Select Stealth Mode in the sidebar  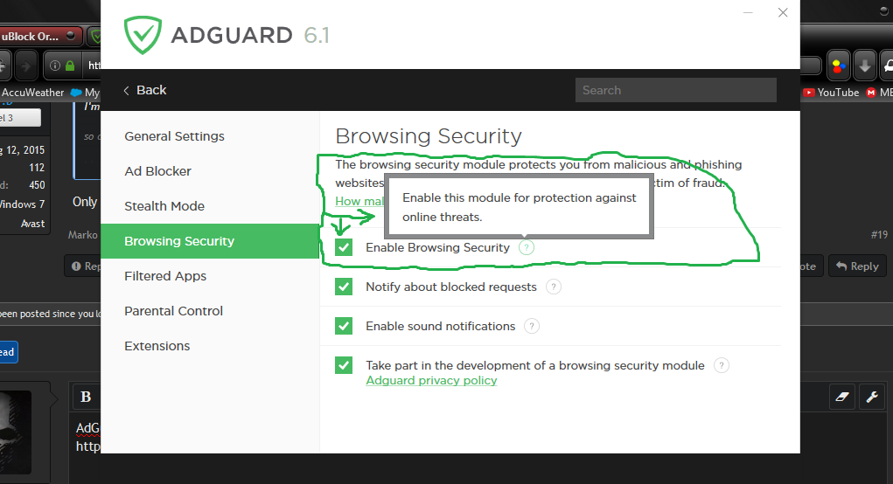pyautogui.click(x=164, y=206)
